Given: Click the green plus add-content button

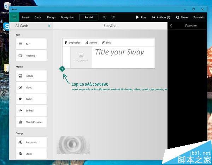Looking at the screenshot, I should click(x=62, y=69).
